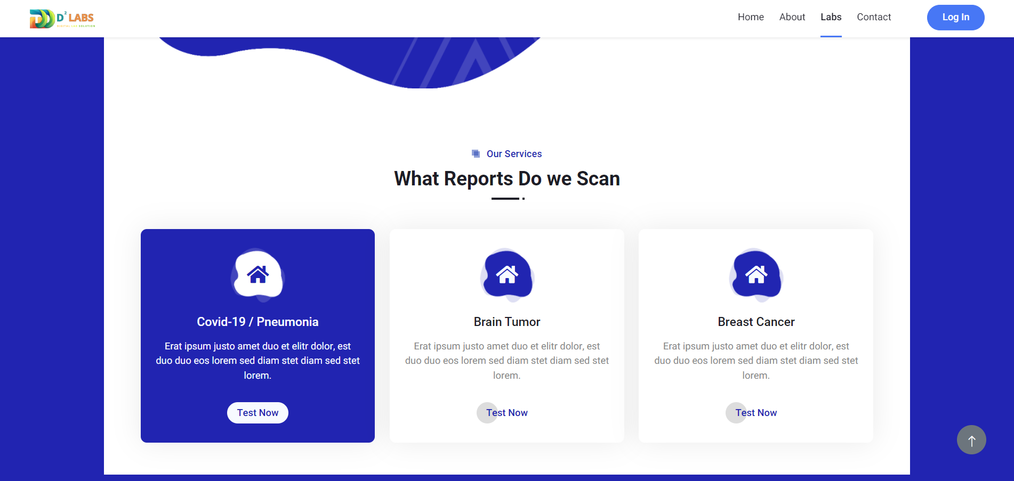
Task: Click the Log In button
Action: 955,17
